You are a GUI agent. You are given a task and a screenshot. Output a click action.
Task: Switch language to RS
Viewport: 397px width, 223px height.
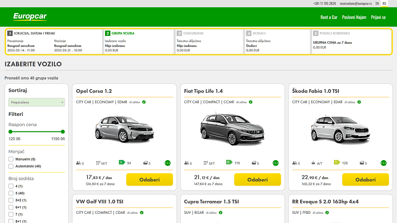pos(384,3)
